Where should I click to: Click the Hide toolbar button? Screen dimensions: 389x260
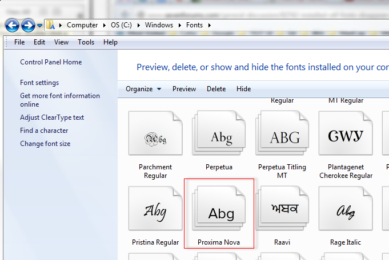click(x=243, y=89)
